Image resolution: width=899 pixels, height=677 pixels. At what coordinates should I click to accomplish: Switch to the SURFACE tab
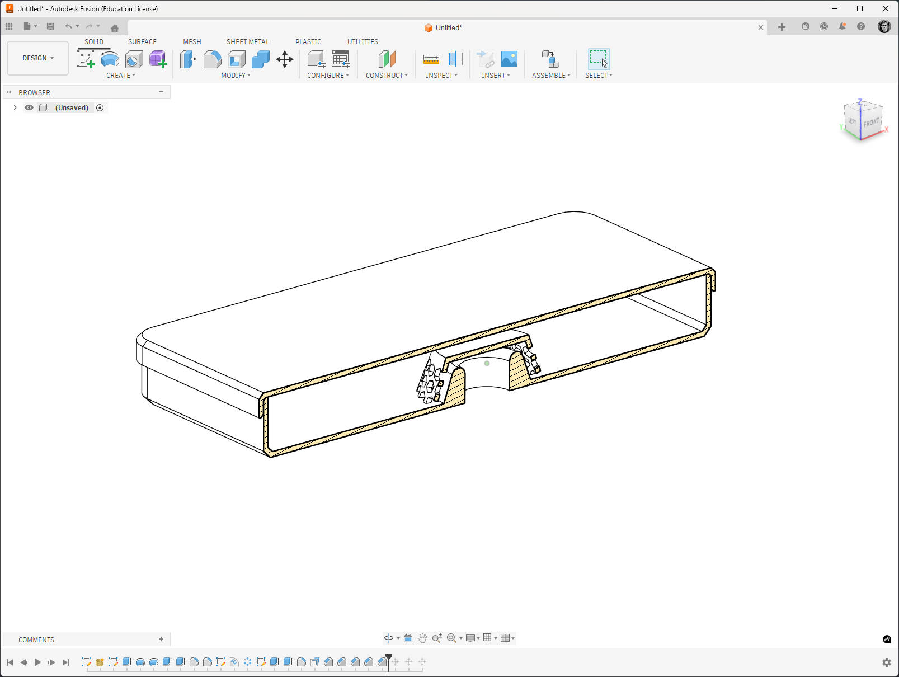(142, 42)
